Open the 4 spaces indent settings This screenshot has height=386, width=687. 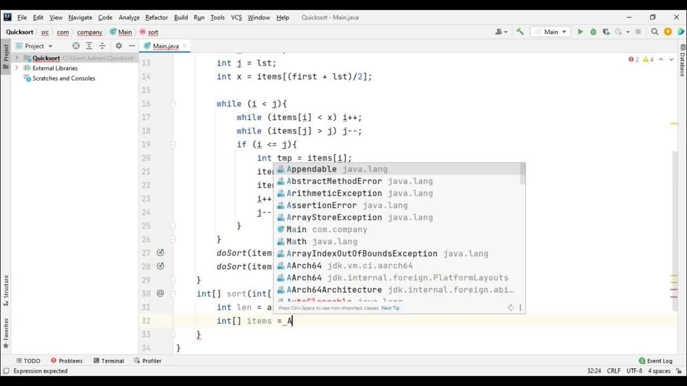[x=659, y=371]
